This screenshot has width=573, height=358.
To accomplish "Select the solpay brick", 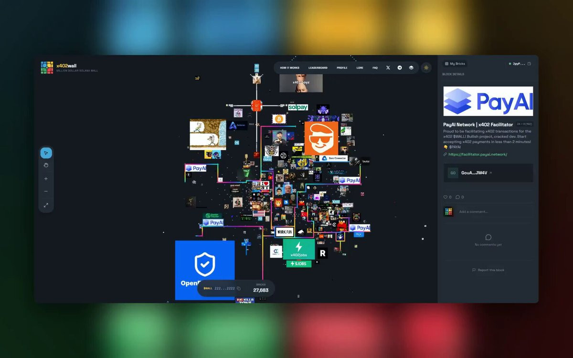I will pyautogui.click(x=297, y=107).
